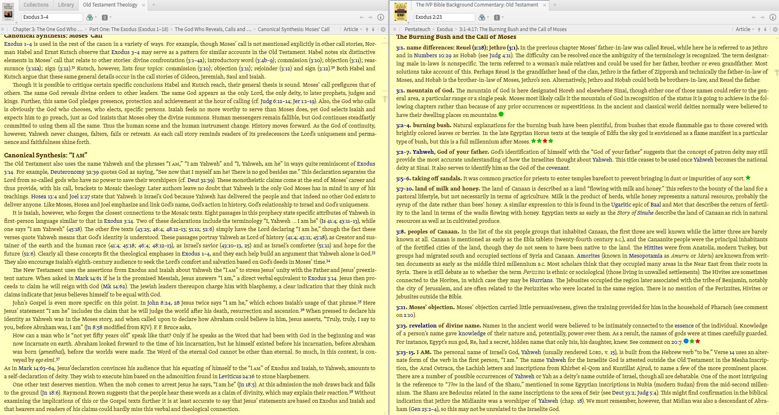Screen dimensions: 779x415
Task: Click the column layout icon in the IVP Commentary panel
Action: point(497,17)
